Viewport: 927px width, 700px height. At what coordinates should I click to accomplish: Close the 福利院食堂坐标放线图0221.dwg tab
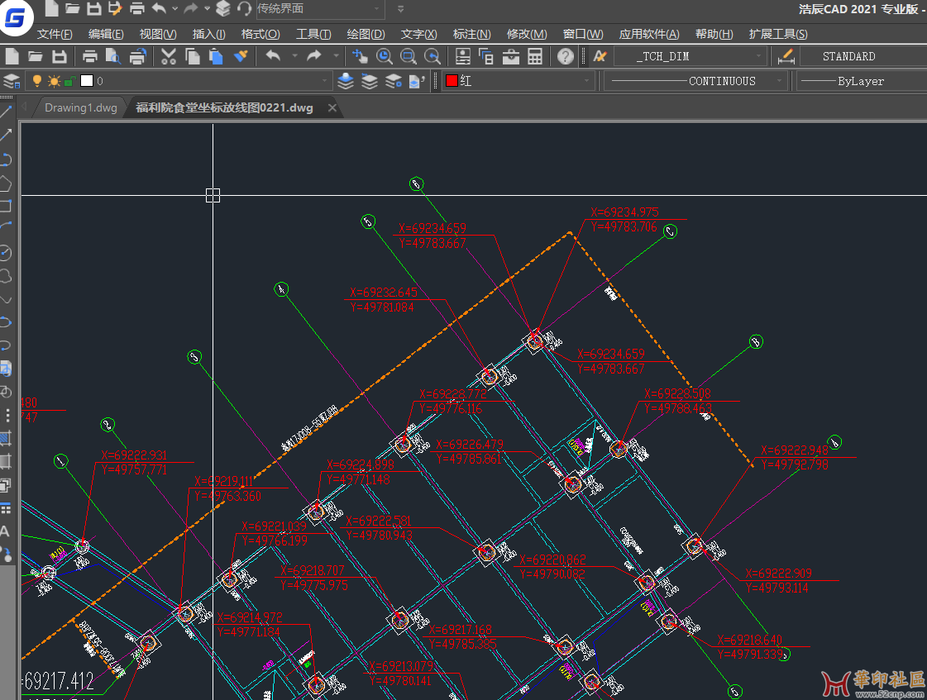click(x=332, y=108)
